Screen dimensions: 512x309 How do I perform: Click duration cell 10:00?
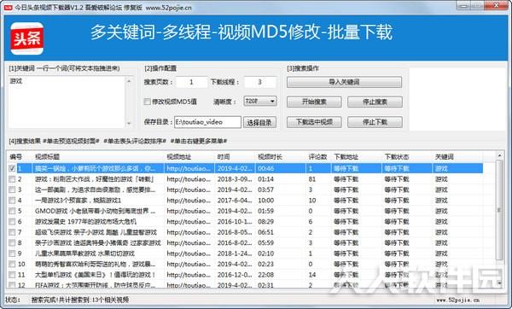coord(265,201)
